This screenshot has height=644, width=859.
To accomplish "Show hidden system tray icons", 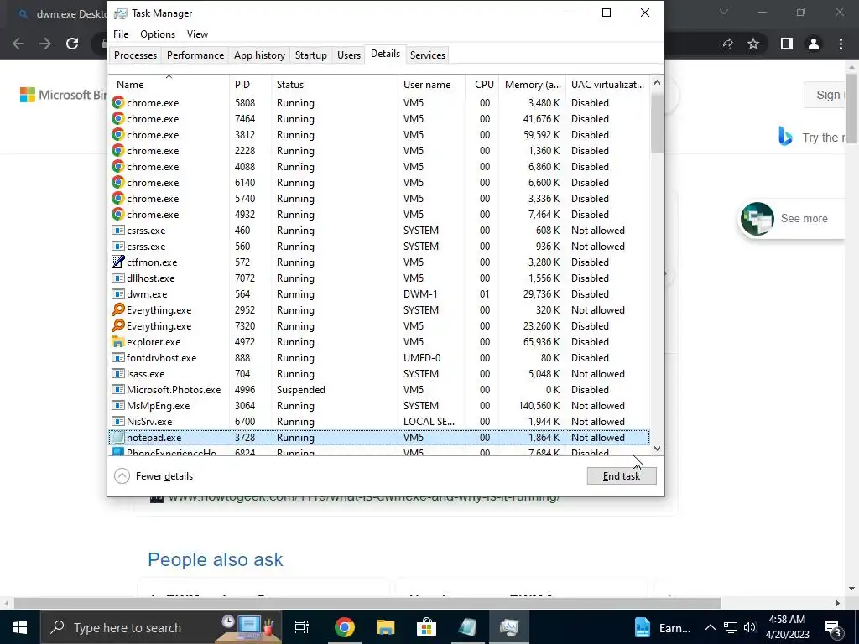I will [710, 627].
